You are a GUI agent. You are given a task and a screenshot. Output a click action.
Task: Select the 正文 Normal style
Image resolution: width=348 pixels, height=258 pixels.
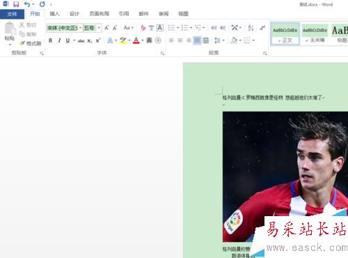[285, 34]
